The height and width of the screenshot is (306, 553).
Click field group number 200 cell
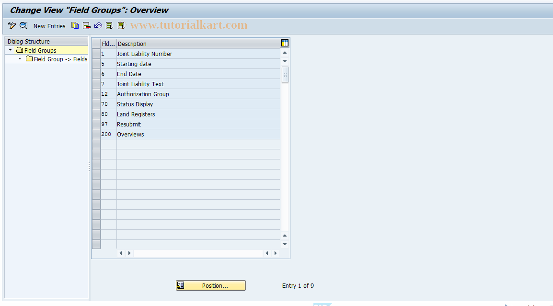click(108, 134)
